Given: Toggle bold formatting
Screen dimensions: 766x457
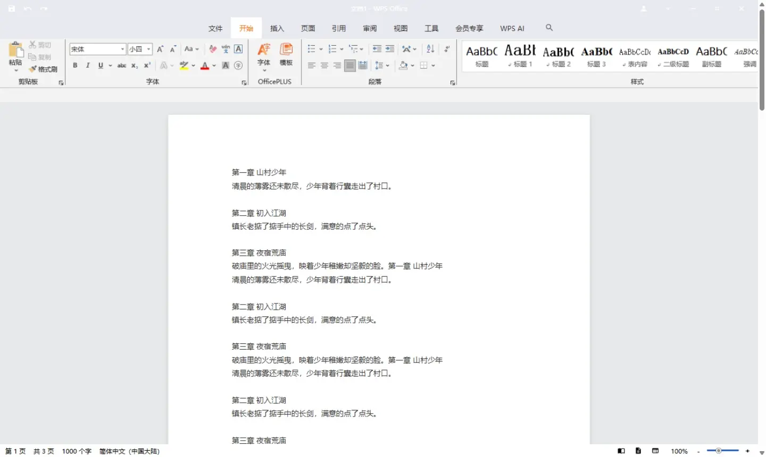Looking at the screenshot, I should 75,65.
